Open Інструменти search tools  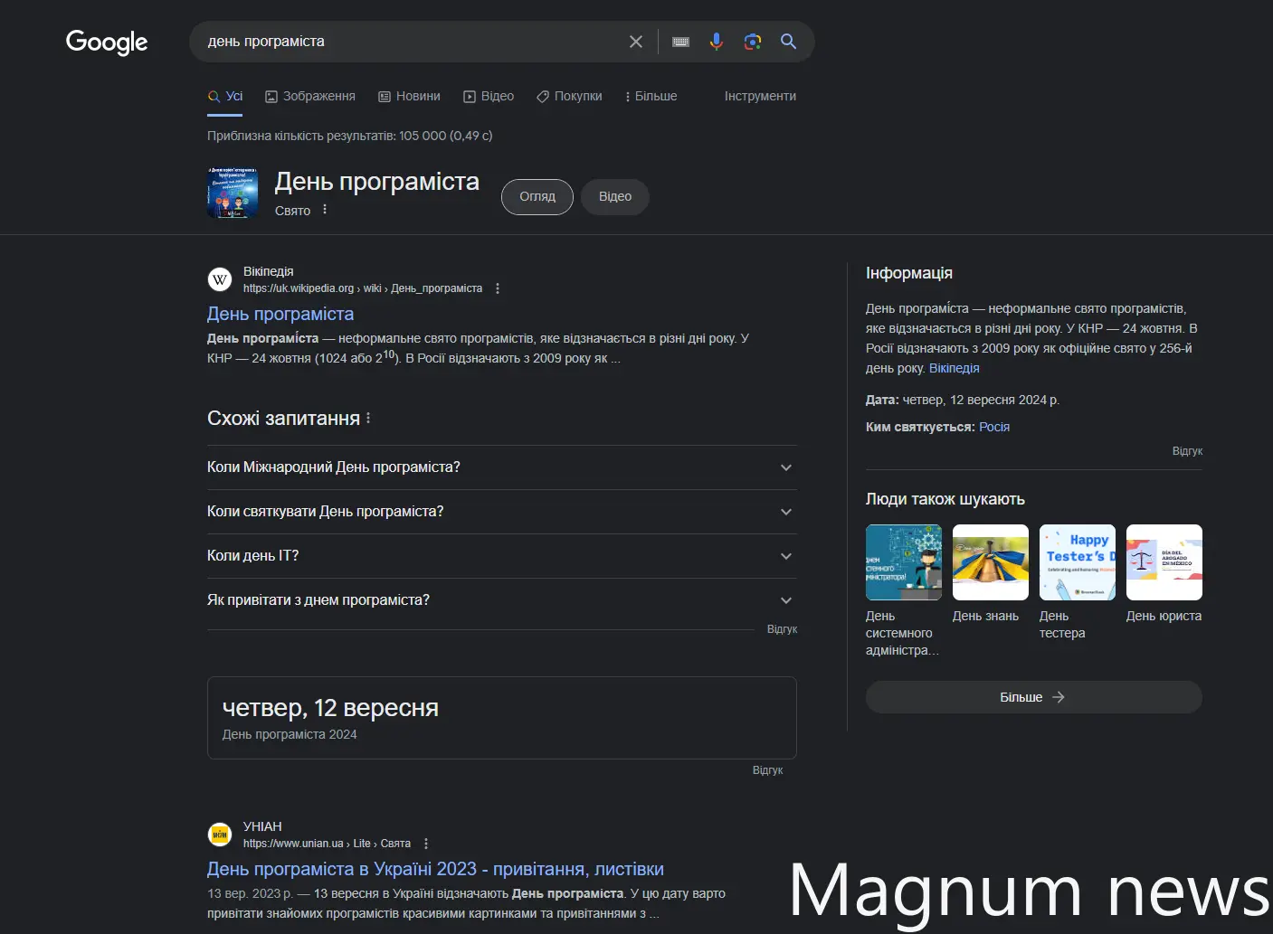coord(760,96)
